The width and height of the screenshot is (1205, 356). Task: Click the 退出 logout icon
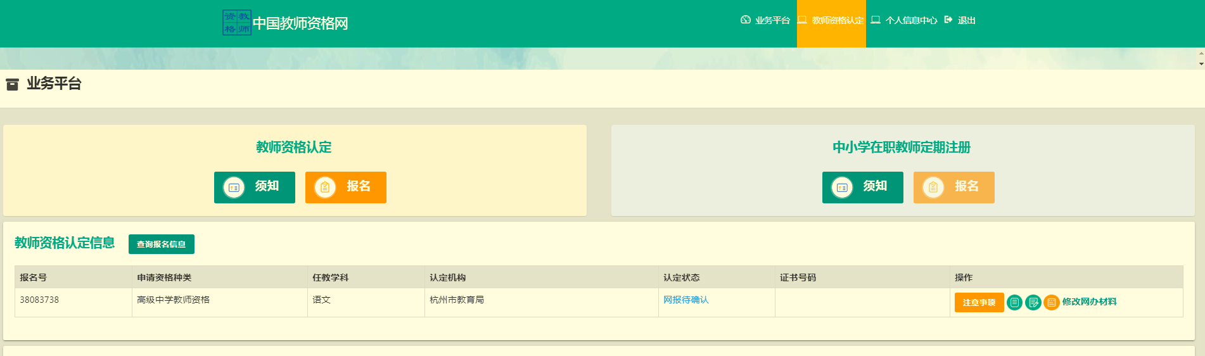948,20
